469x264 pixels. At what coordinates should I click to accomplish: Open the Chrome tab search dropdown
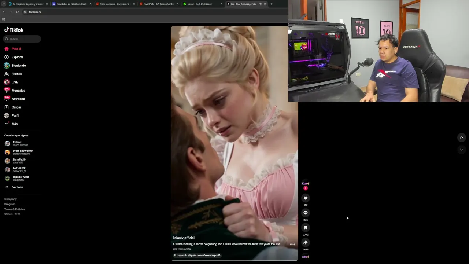(x=4, y=4)
